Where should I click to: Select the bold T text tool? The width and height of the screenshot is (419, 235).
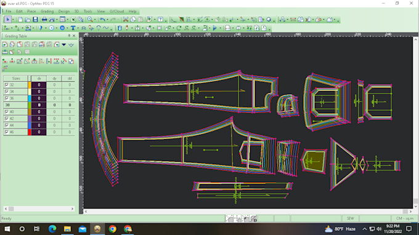pyautogui.click(x=73, y=28)
